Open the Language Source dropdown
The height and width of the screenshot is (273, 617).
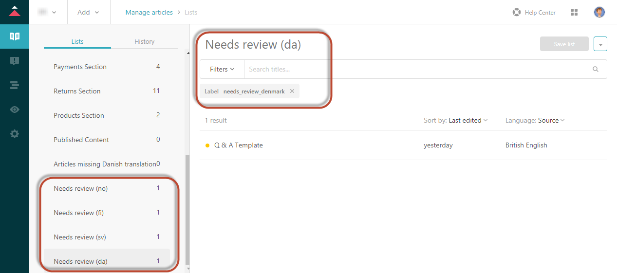(551, 120)
